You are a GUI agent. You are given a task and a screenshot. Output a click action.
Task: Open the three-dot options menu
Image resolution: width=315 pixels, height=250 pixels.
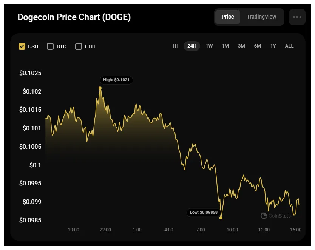(297, 17)
